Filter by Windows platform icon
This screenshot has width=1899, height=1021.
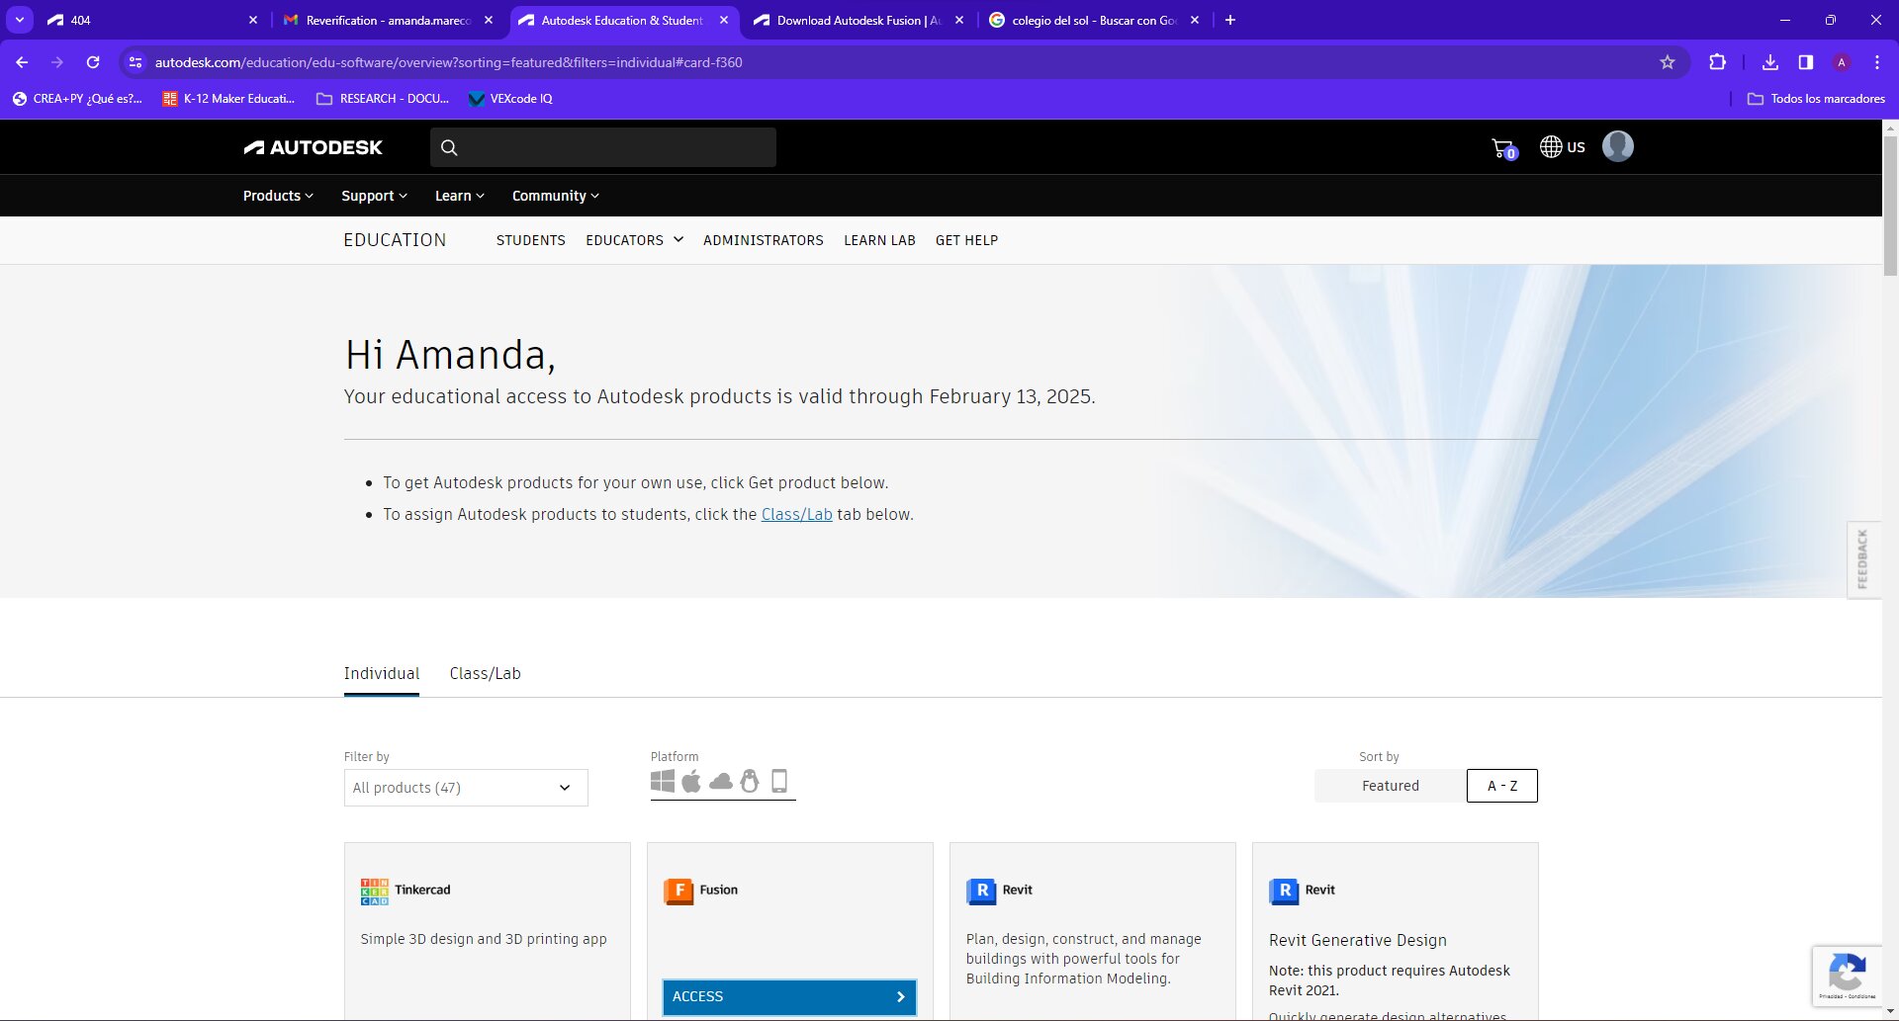tap(663, 781)
